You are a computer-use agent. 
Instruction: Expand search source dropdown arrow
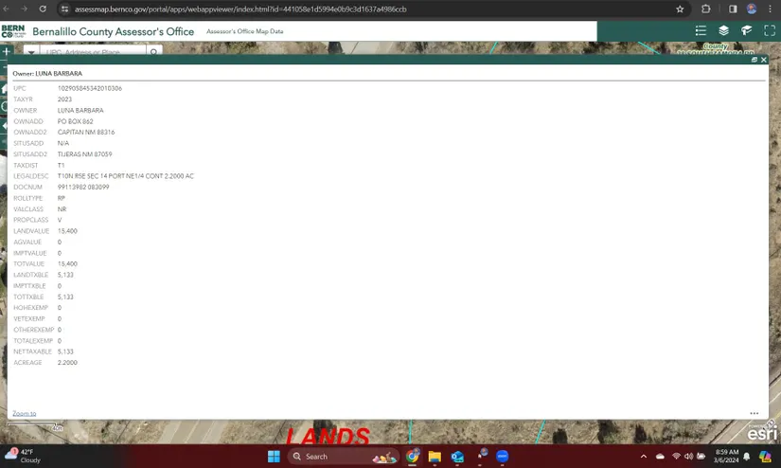(x=31, y=52)
